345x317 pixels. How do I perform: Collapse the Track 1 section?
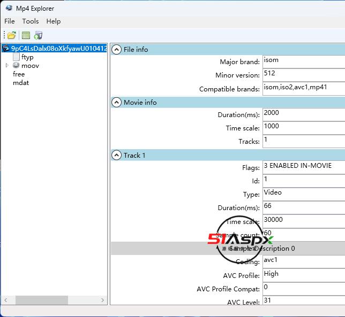pos(116,155)
